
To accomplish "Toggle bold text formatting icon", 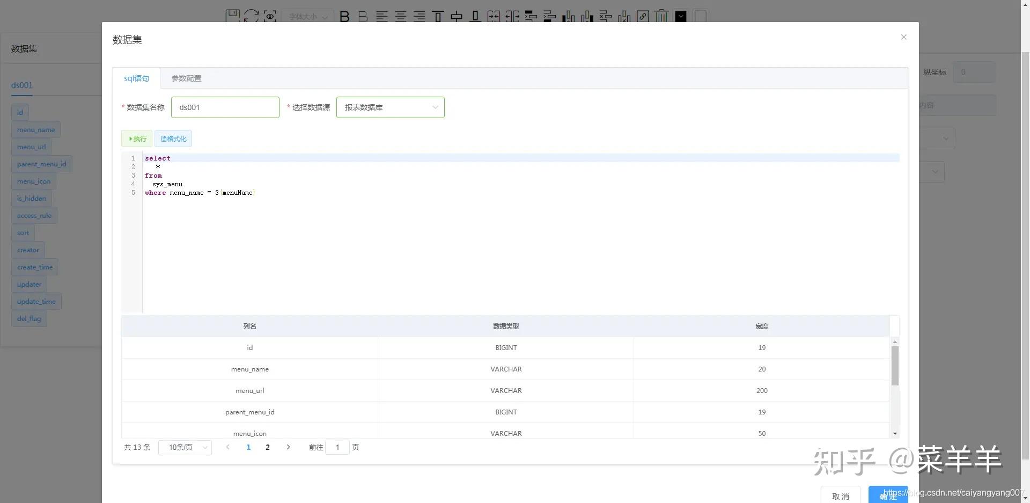I will pyautogui.click(x=344, y=17).
